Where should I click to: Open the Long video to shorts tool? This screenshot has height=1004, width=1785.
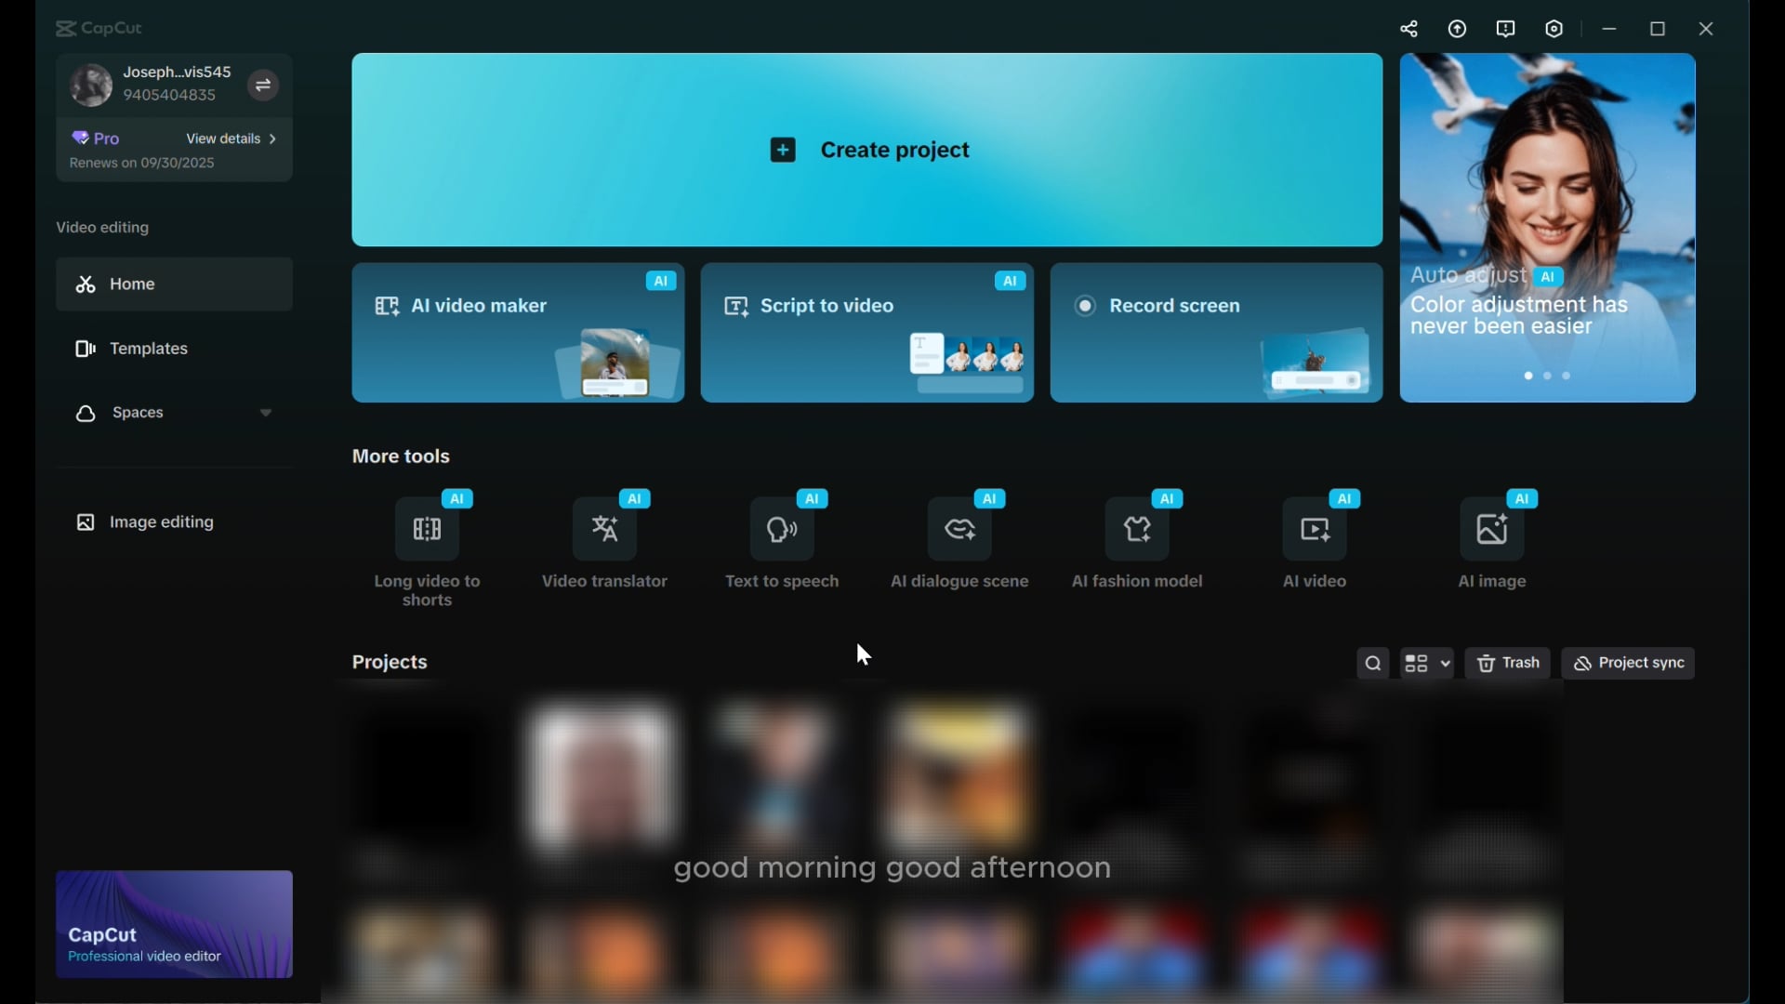[428, 530]
